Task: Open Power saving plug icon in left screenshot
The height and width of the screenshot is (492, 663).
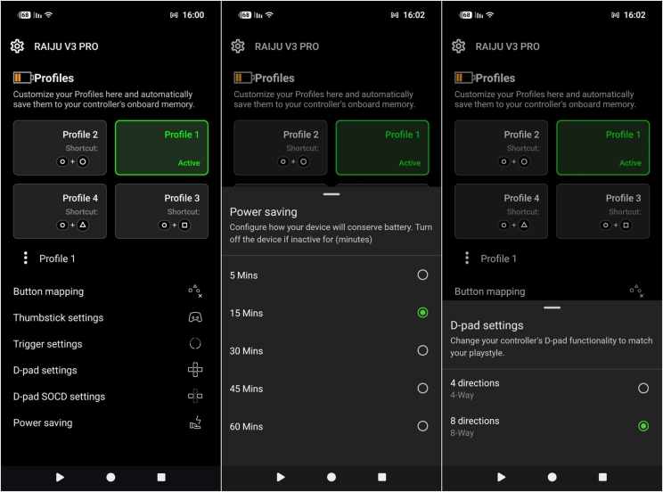Action: click(195, 422)
